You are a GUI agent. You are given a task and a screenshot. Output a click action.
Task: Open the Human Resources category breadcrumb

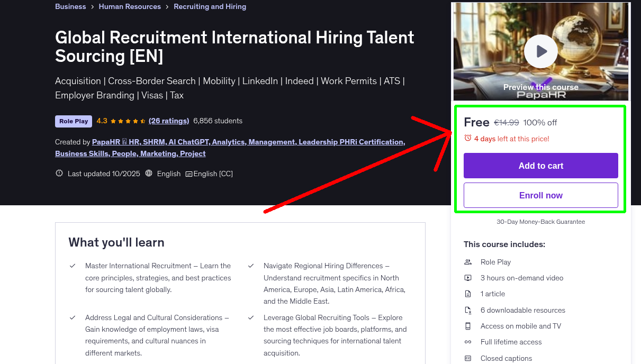130,6
